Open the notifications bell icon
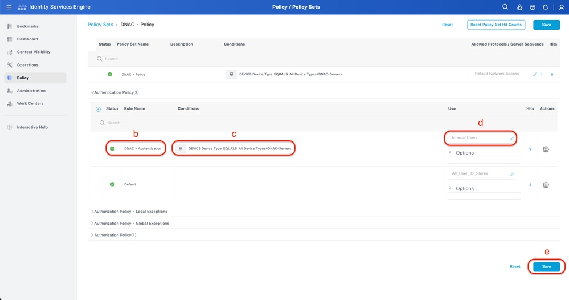 click(x=545, y=7)
